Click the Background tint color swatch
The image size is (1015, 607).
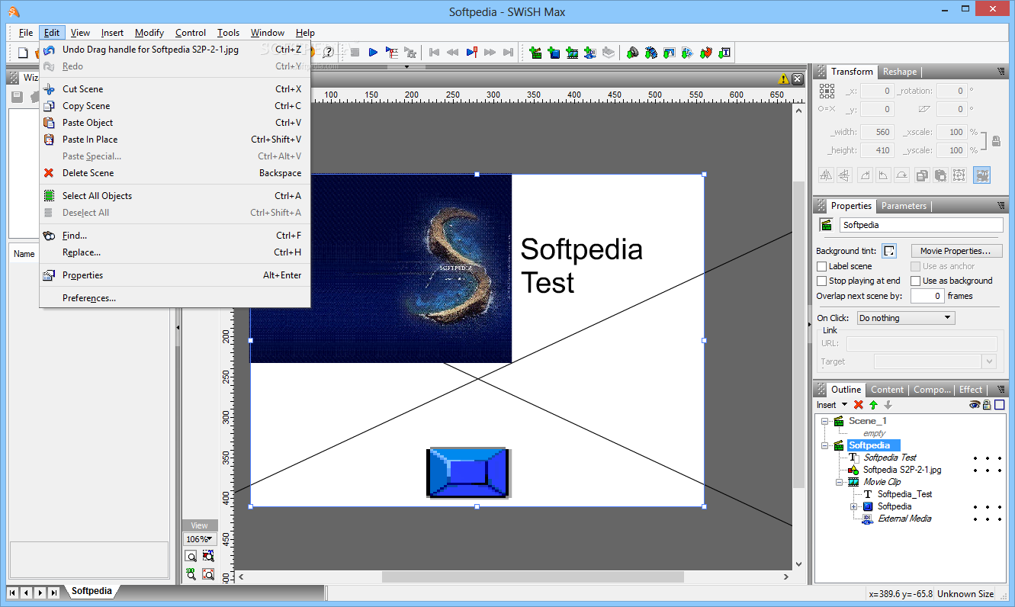click(889, 251)
